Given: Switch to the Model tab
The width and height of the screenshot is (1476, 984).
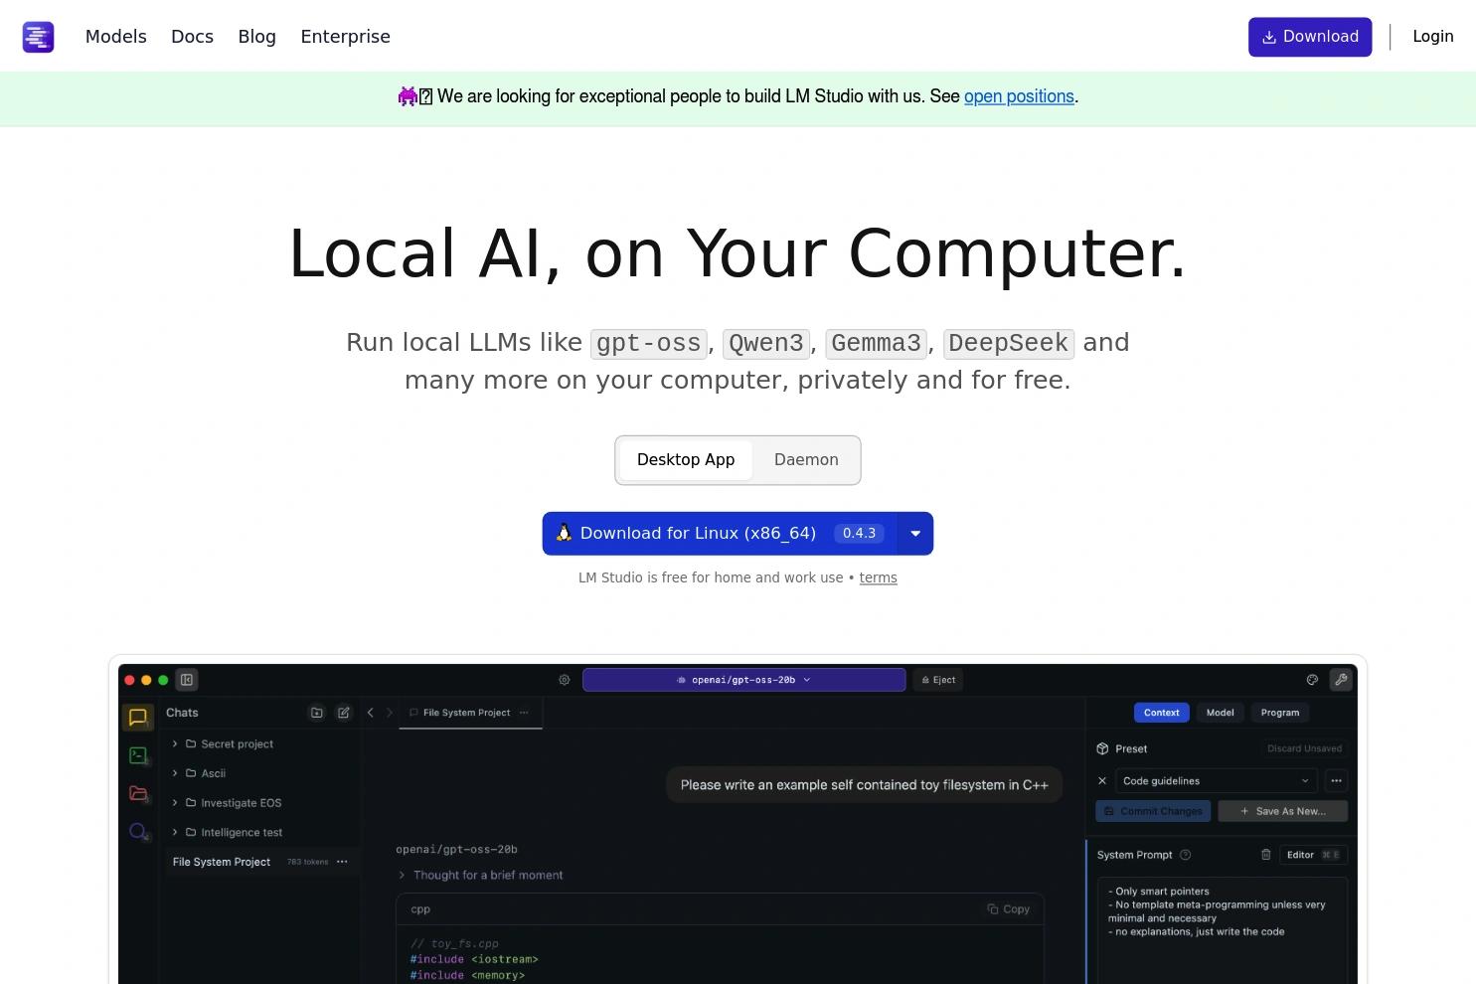Looking at the screenshot, I should click(1221, 713).
